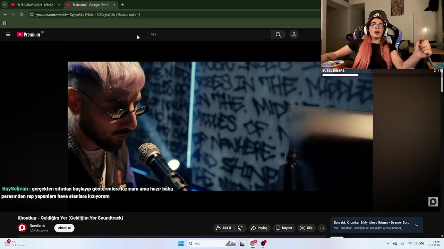The height and width of the screenshot is (249, 444).
Task: Open Chrome from the taskbar
Action: pyautogui.click(x=253, y=243)
